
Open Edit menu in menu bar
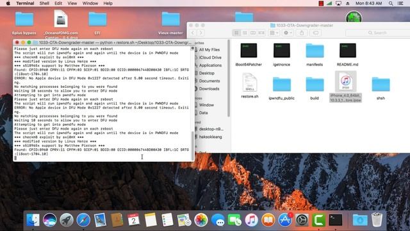click(58, 3)
